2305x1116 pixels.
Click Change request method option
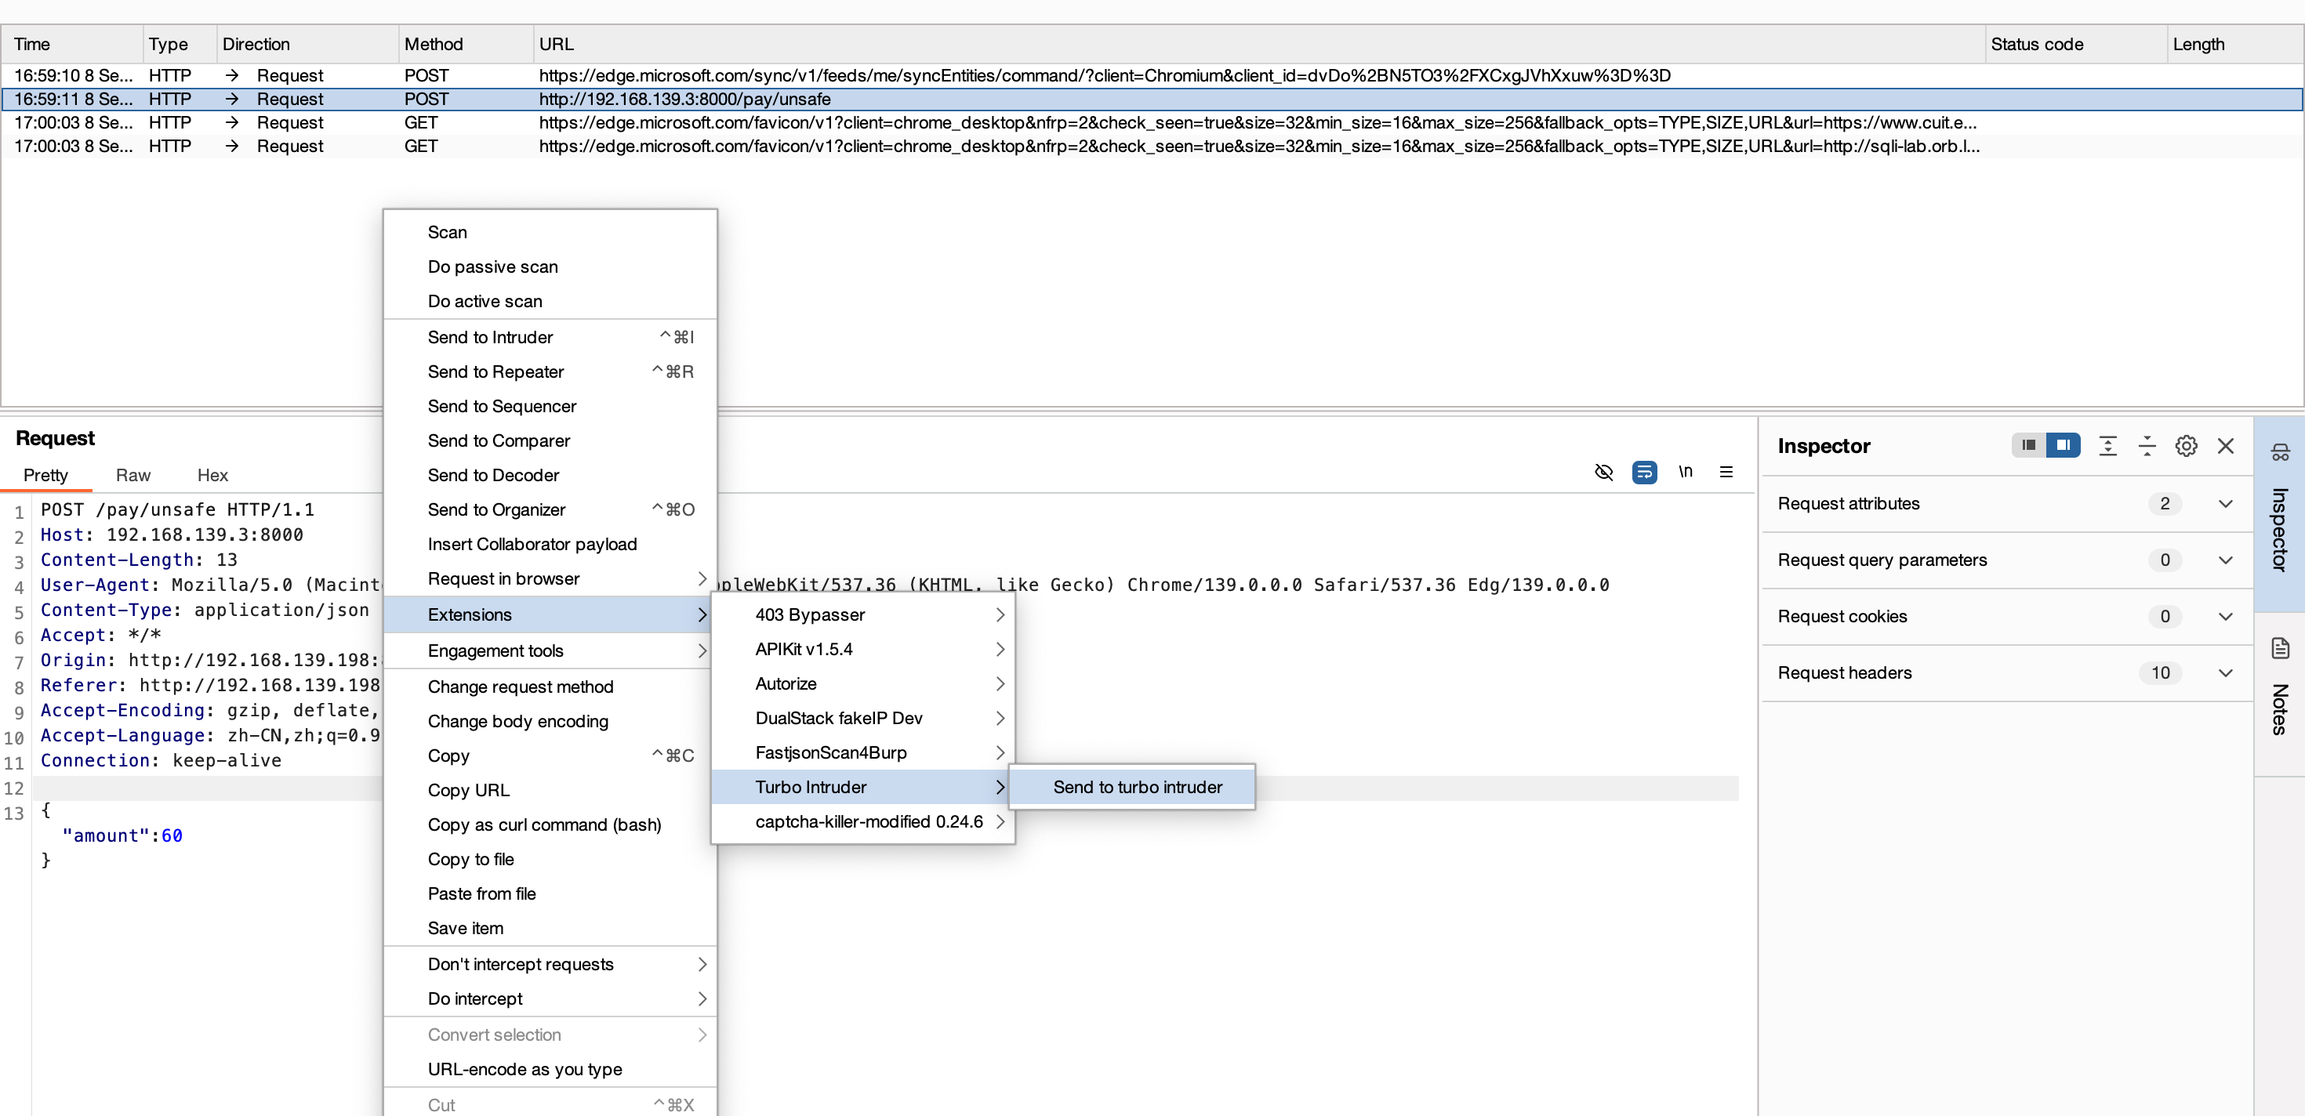550,687
